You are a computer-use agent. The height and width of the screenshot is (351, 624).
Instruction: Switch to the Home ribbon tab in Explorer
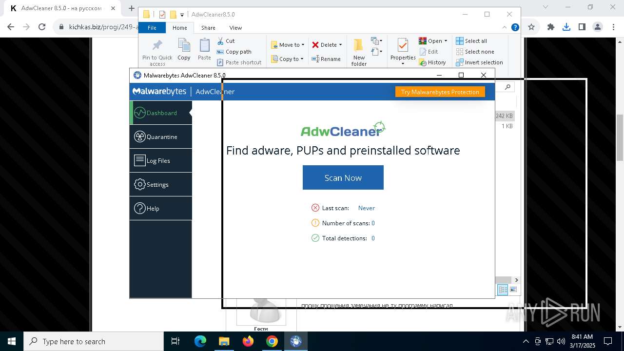tap(179, 28)
